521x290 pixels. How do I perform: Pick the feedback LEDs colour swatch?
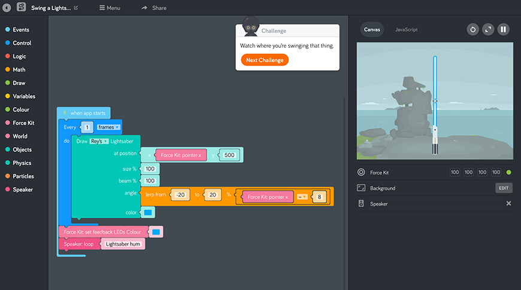pos(156,232)
